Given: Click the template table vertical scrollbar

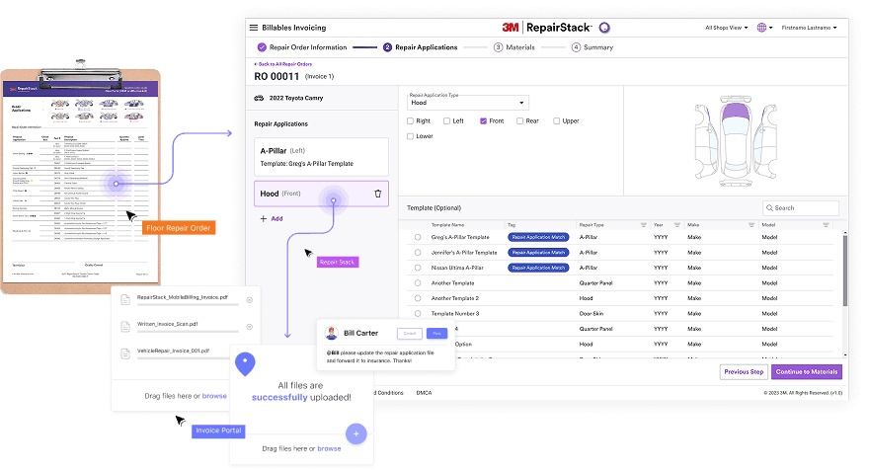Looking at the screenshot, I should pos(845,271).
